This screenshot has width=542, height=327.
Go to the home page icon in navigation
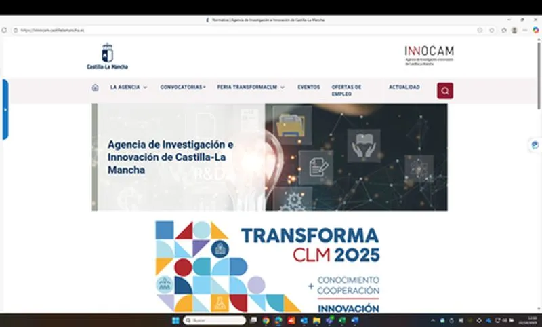click(95, 88)
